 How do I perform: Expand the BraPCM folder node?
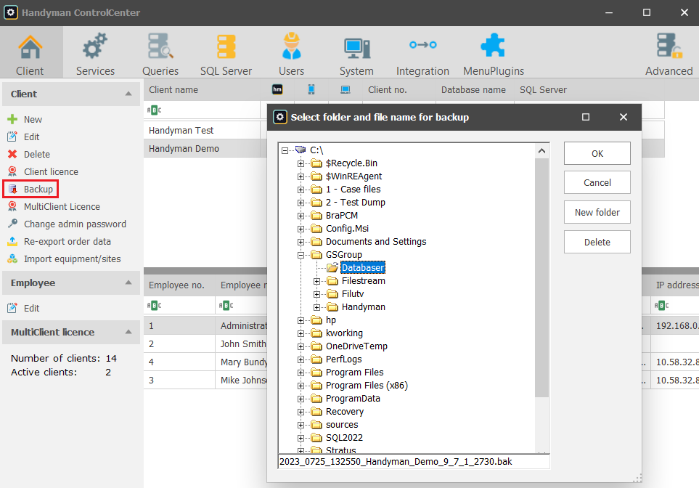click(x=301, y=216)
